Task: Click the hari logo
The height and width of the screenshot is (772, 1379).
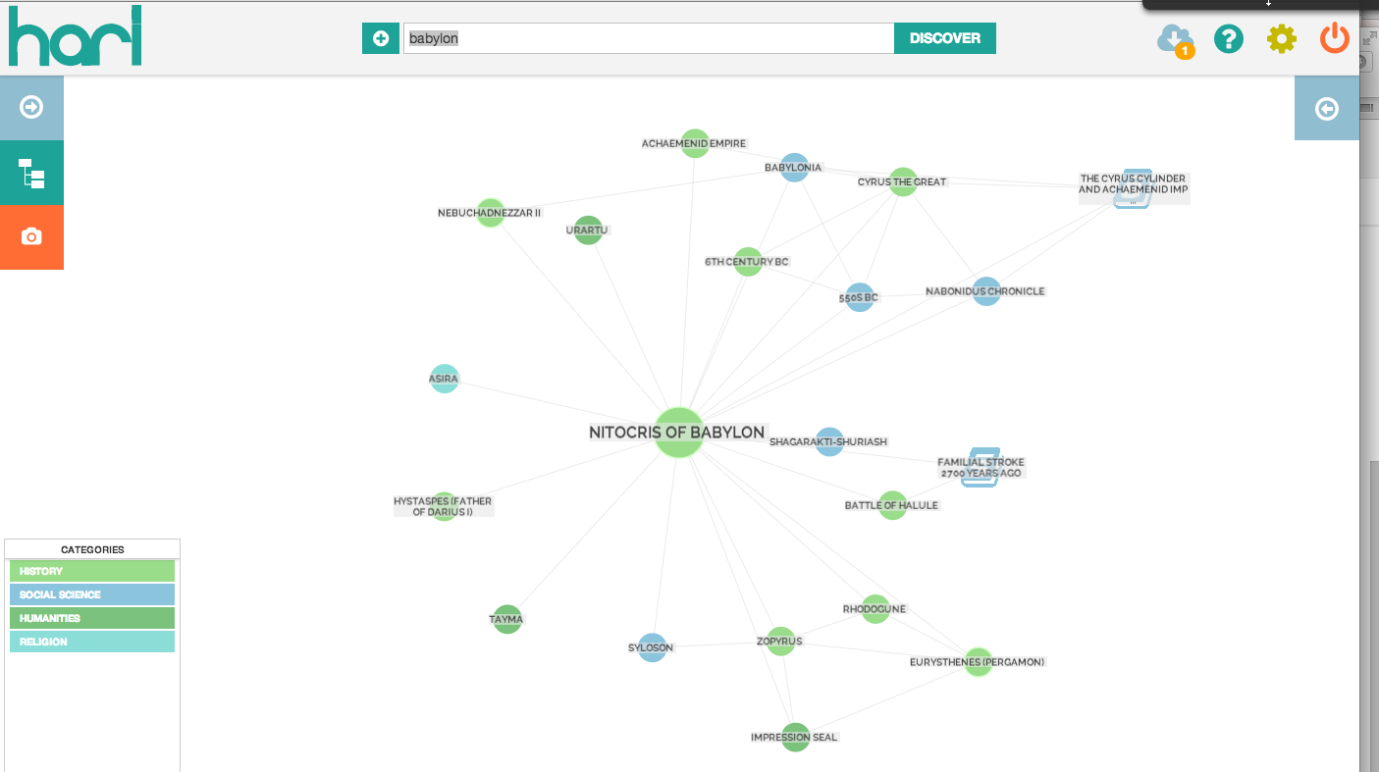Action: click(x=75, y=36)
